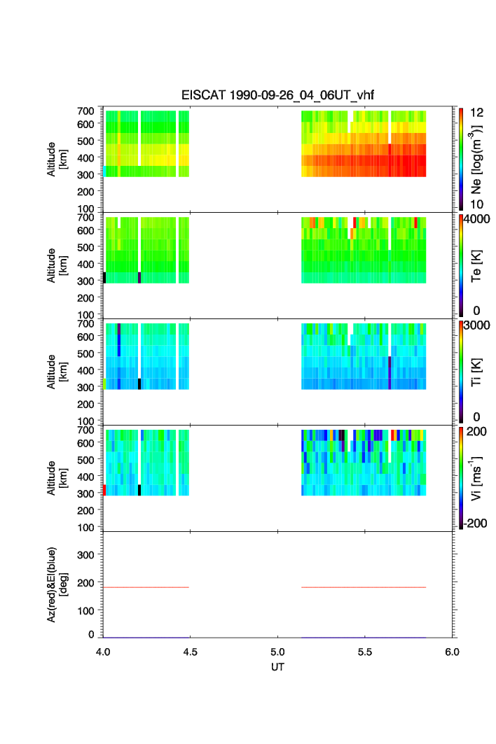Select the Vi [ms-1] color bar label

(x=476, y=478)
